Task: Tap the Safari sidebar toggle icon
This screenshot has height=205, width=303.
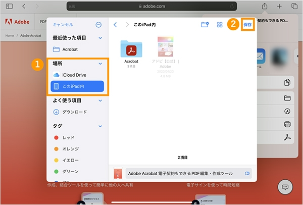Action: click(x=9, y=6)
